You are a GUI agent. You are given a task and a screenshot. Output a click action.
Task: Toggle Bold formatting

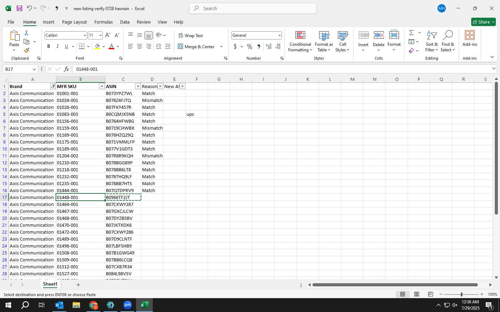(49, 46)
